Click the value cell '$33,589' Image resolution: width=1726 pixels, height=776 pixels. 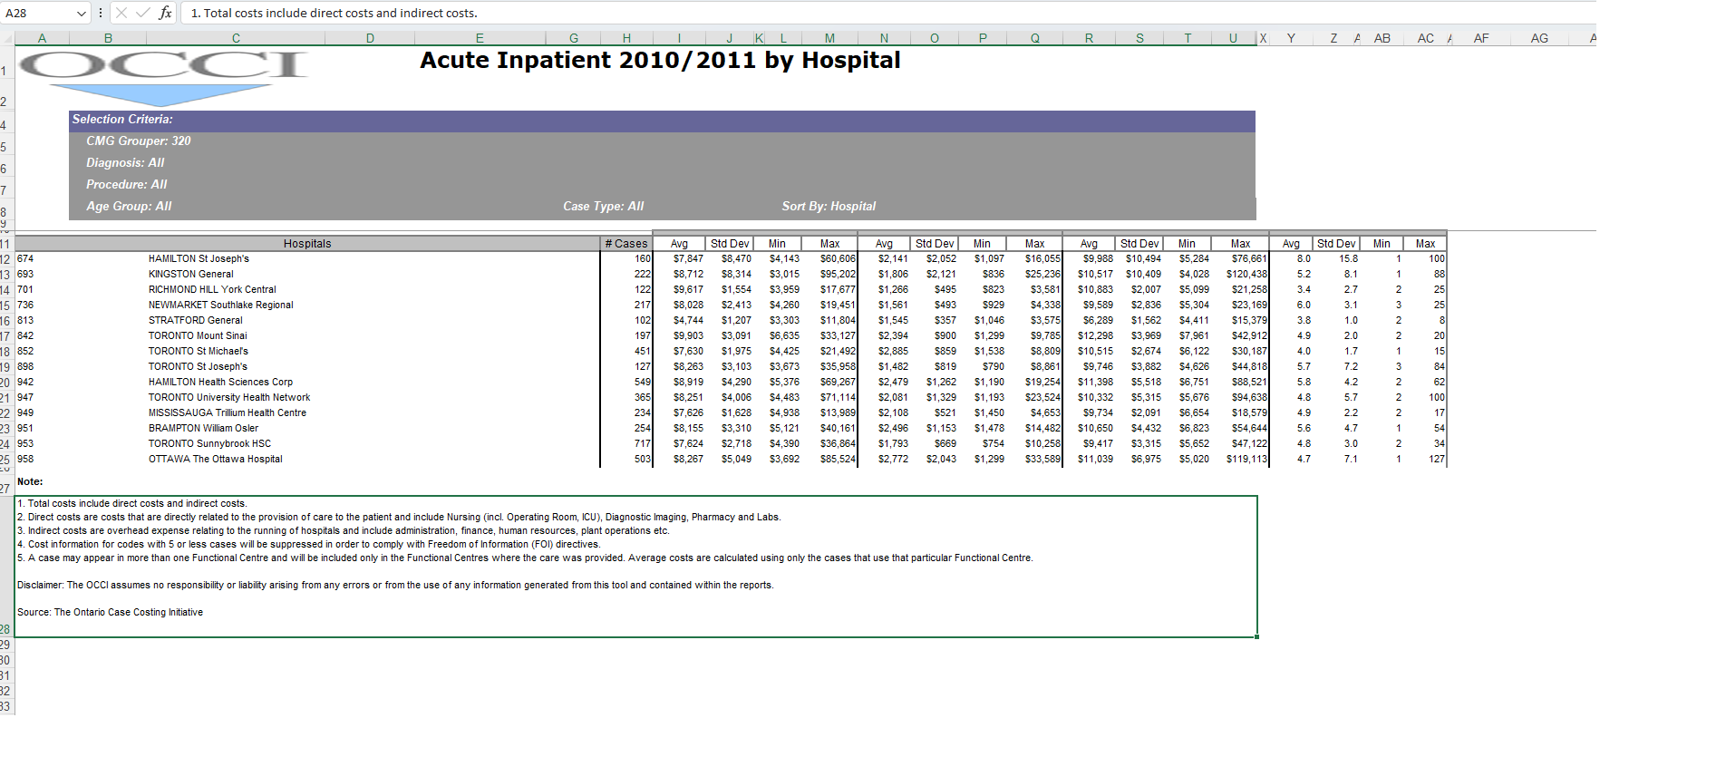point(1042,460)
